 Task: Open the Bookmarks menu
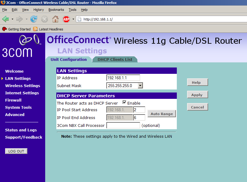[x=56, y=10]
